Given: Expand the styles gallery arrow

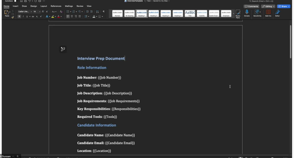Looking at the screenshot, I should tap(233, 13).
